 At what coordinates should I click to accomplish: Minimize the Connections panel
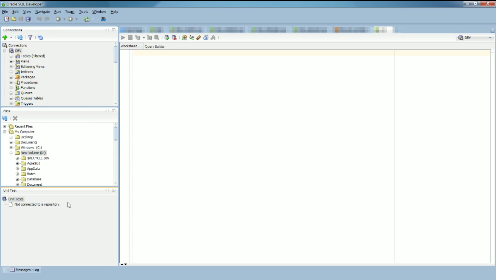pos(114,30)
